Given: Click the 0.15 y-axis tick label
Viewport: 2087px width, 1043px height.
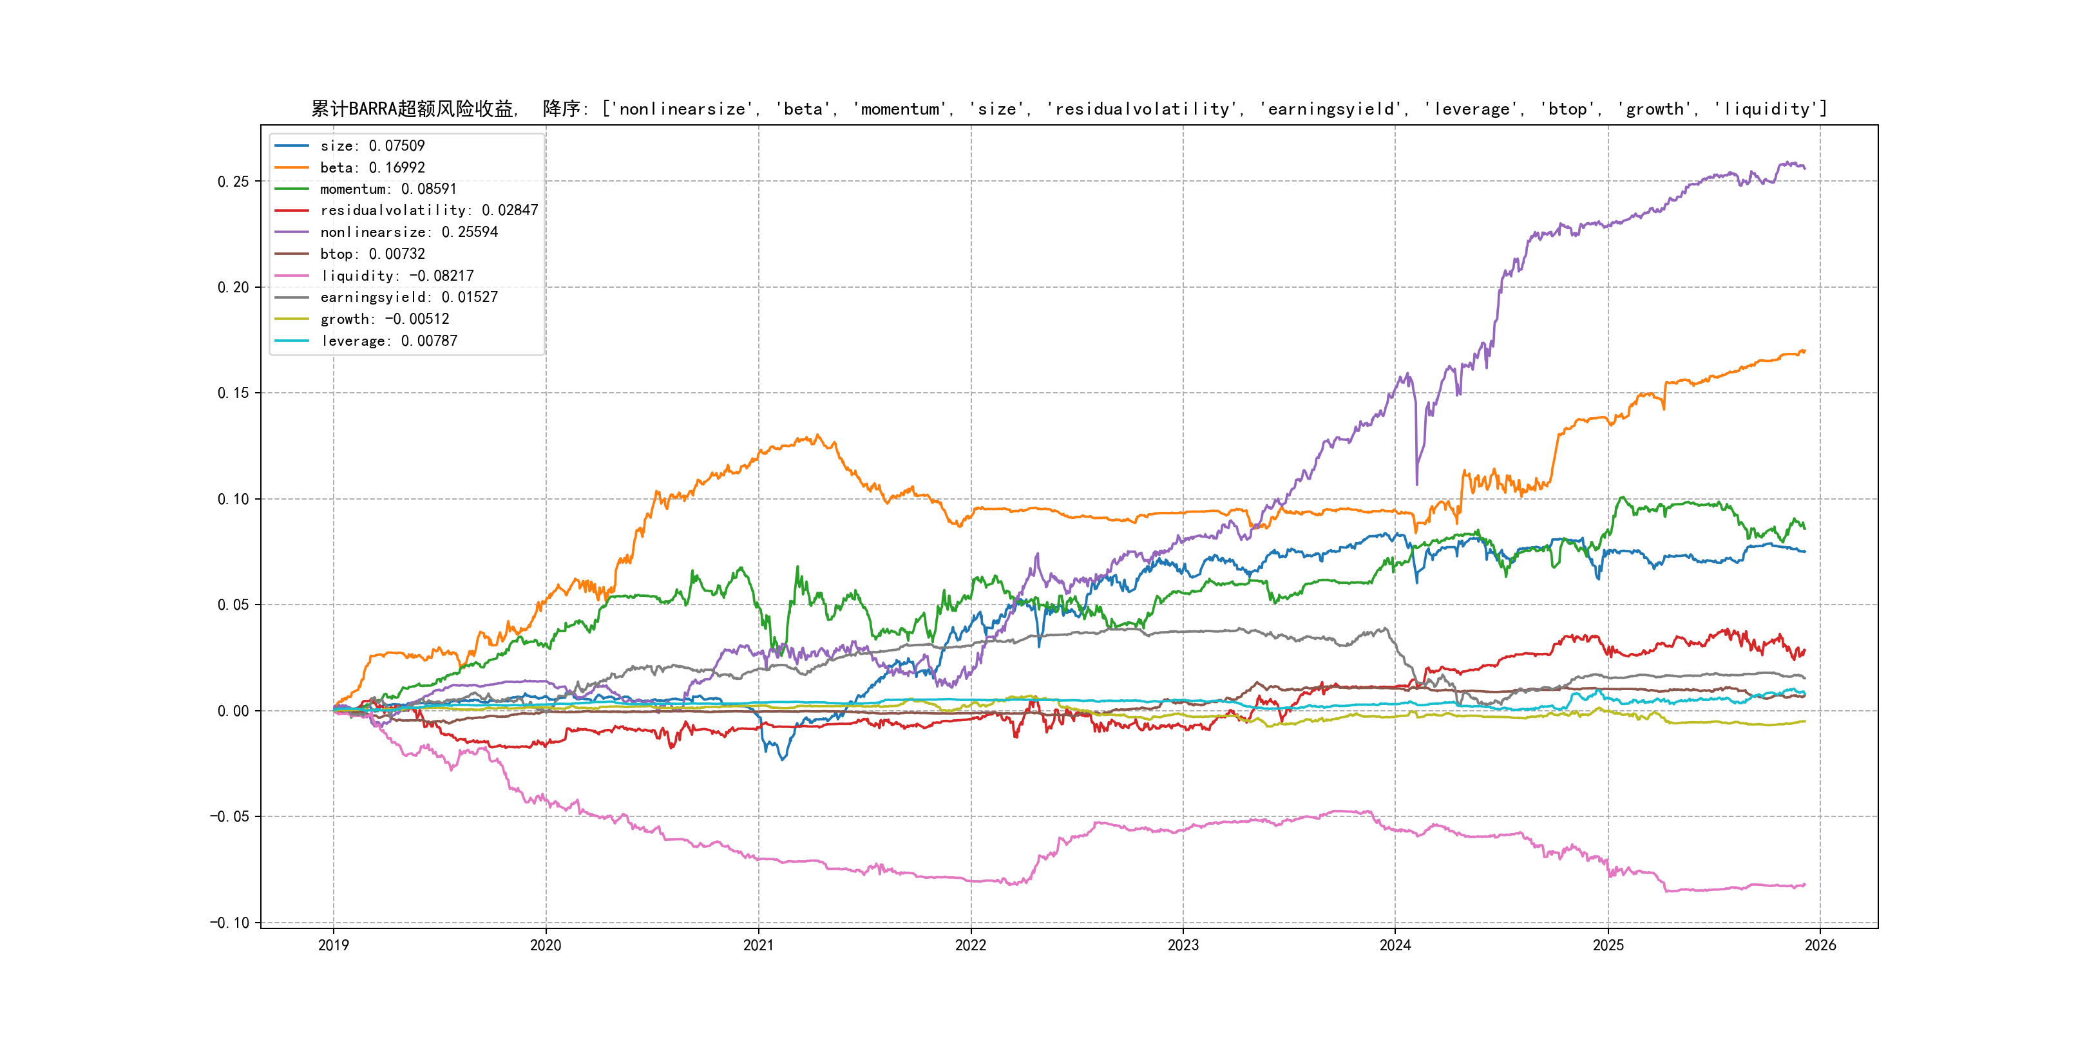Looking at the screenshot, I should point(233,393).
